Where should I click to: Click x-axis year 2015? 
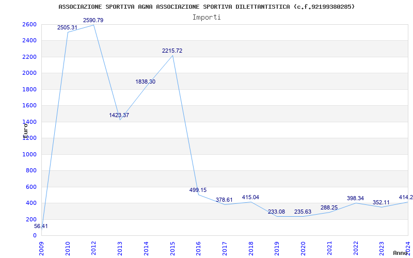click(x=172, y=248)
